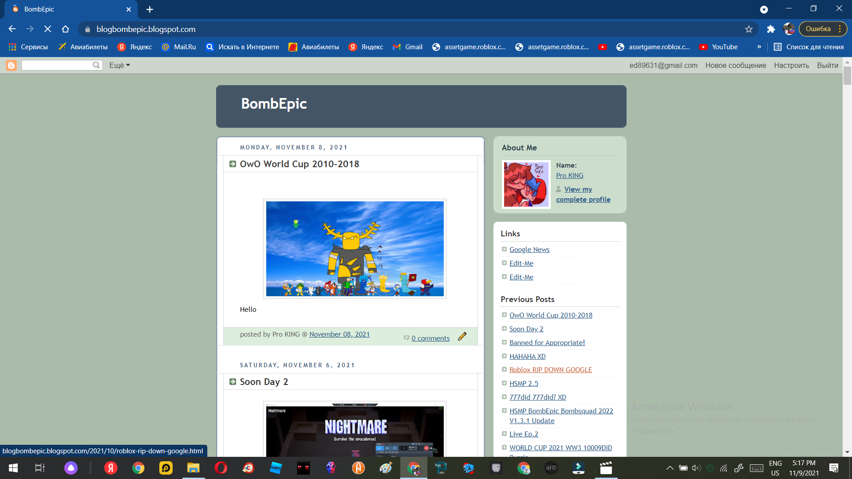
Task: Click the Blogger logo icon in navbar
Action: click(11, 65)
